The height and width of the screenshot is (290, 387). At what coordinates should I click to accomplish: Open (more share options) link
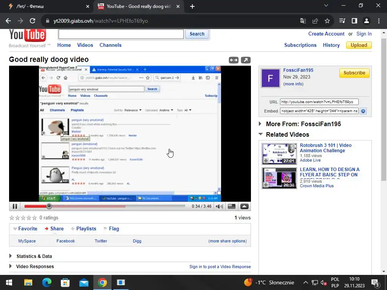click(x=227, y=241)
